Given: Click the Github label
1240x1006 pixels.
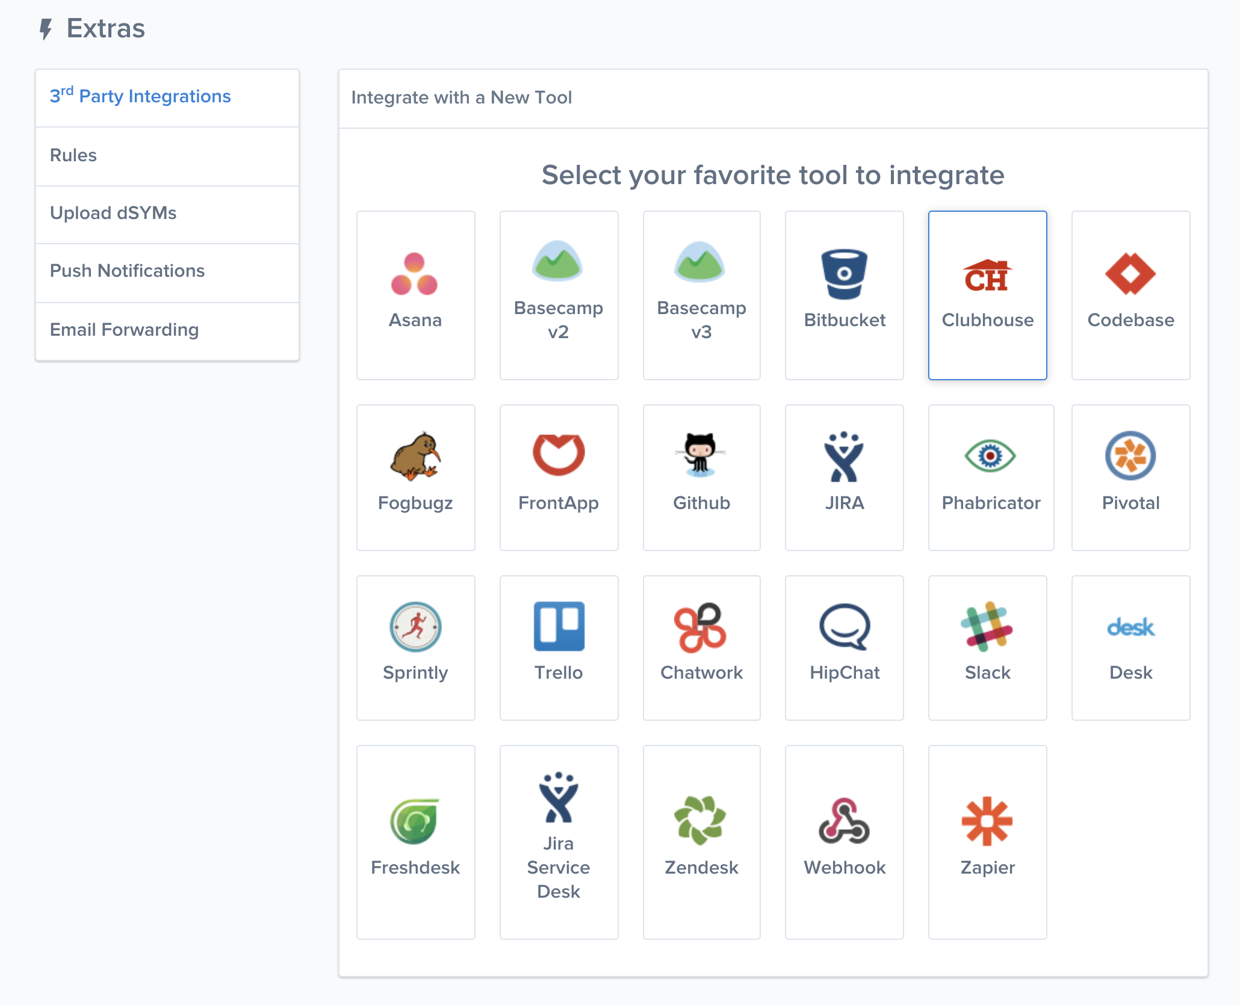Looking at the screenshot, I should (701, 503).
